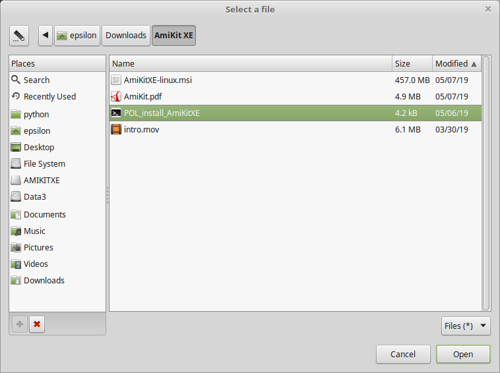500x373 pixels.
Task: Select the file name POL_install_AmiKitXE
Action: 162,113
